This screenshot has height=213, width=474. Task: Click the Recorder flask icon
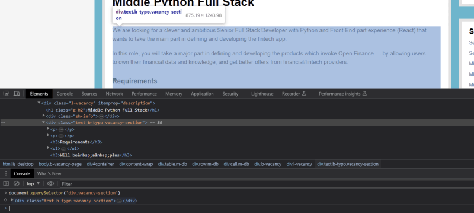304,94
